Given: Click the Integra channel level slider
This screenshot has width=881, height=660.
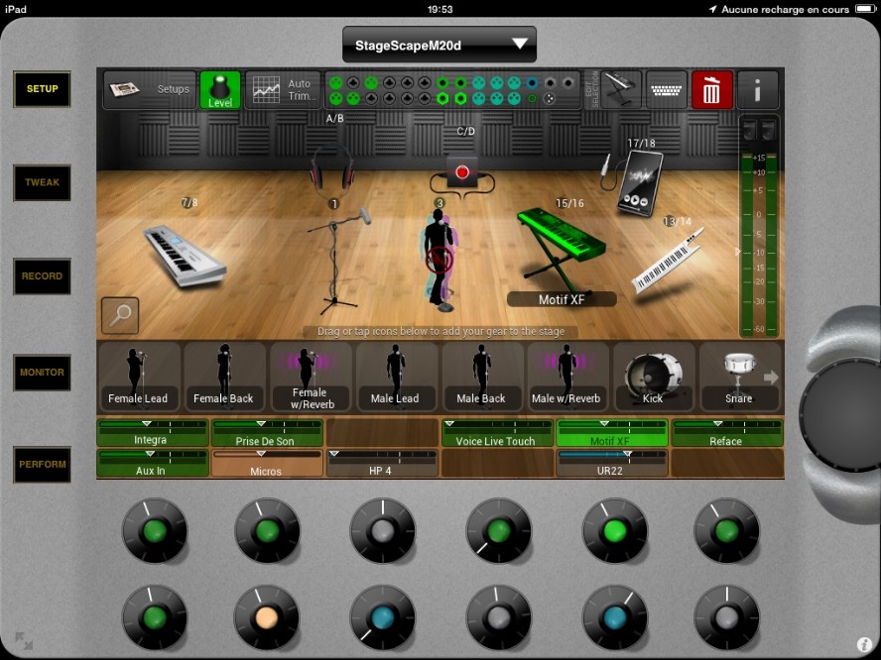Looking at the screenshot, I should click(152, 425).
